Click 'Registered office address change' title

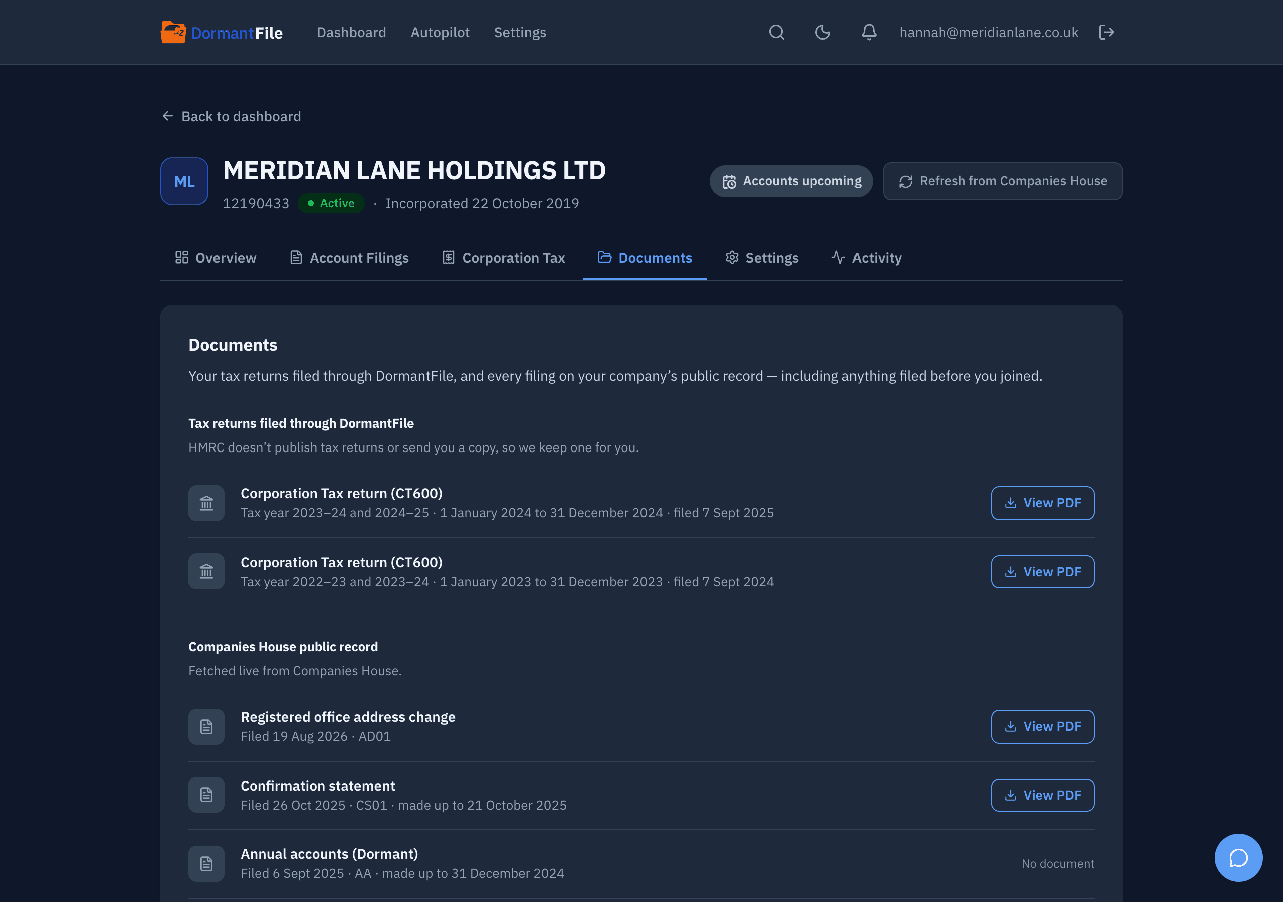[x=348, y=717]
